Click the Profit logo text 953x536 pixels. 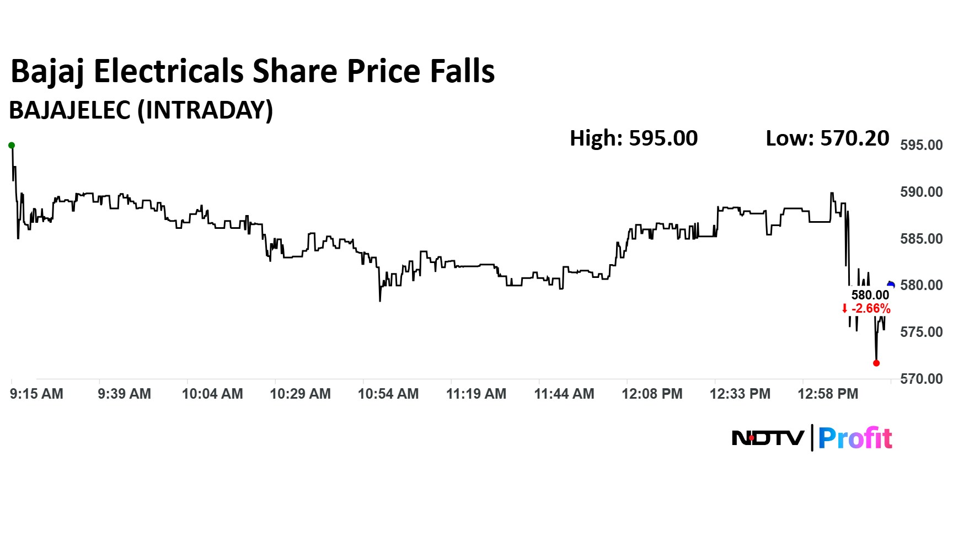[x=855, y=438]
